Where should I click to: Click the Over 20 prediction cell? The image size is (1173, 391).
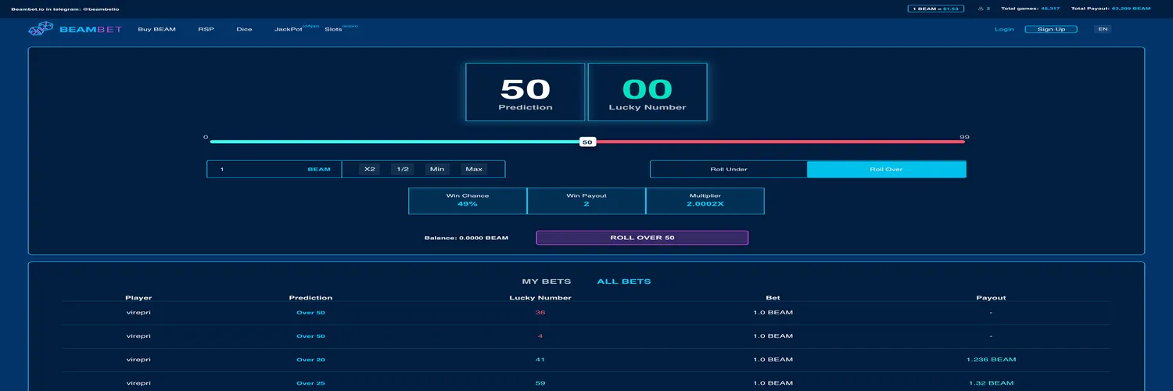point(310,360)
